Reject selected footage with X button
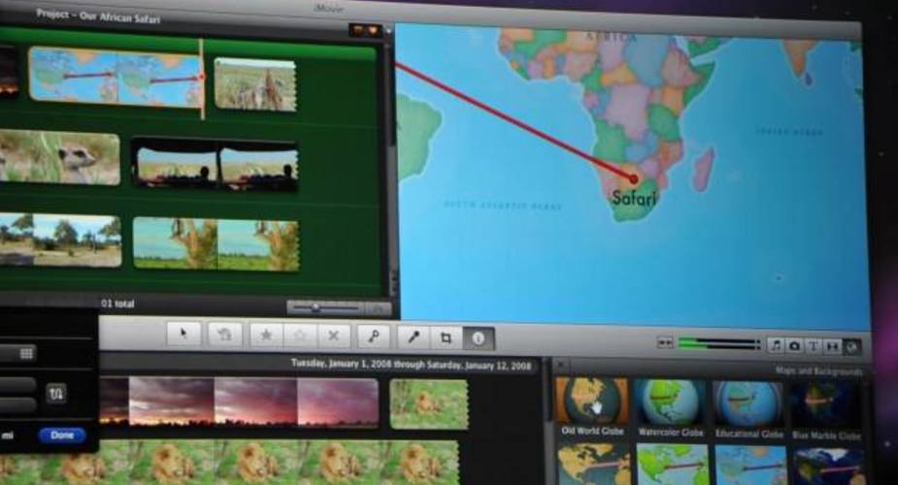 point(333,336)
